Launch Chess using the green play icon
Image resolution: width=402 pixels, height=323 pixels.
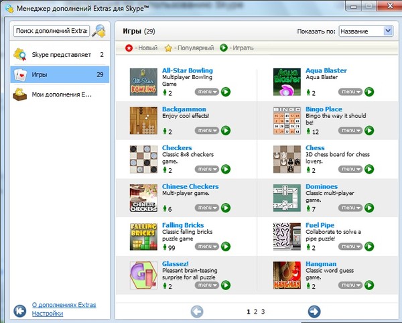pyautogui.click(x=369, y=169)
